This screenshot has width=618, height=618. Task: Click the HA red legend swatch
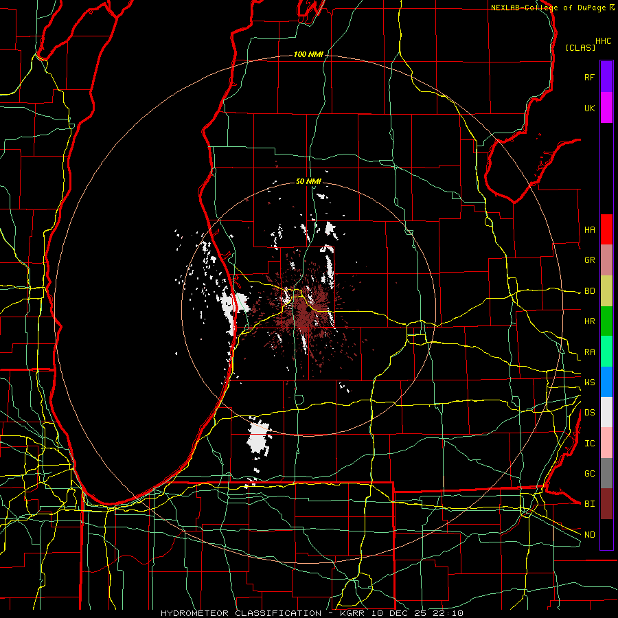pos(606,229)
